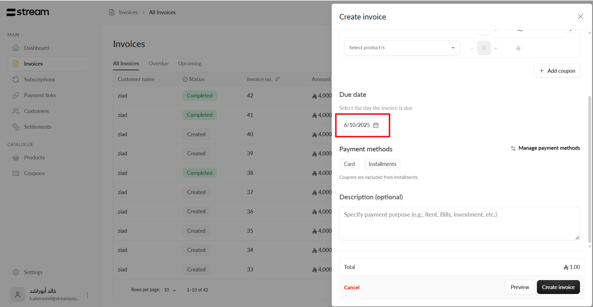The height and width of the screenshot is (307, 593).
Task: Close the Create invoice panel
Action: pos(580,17)
